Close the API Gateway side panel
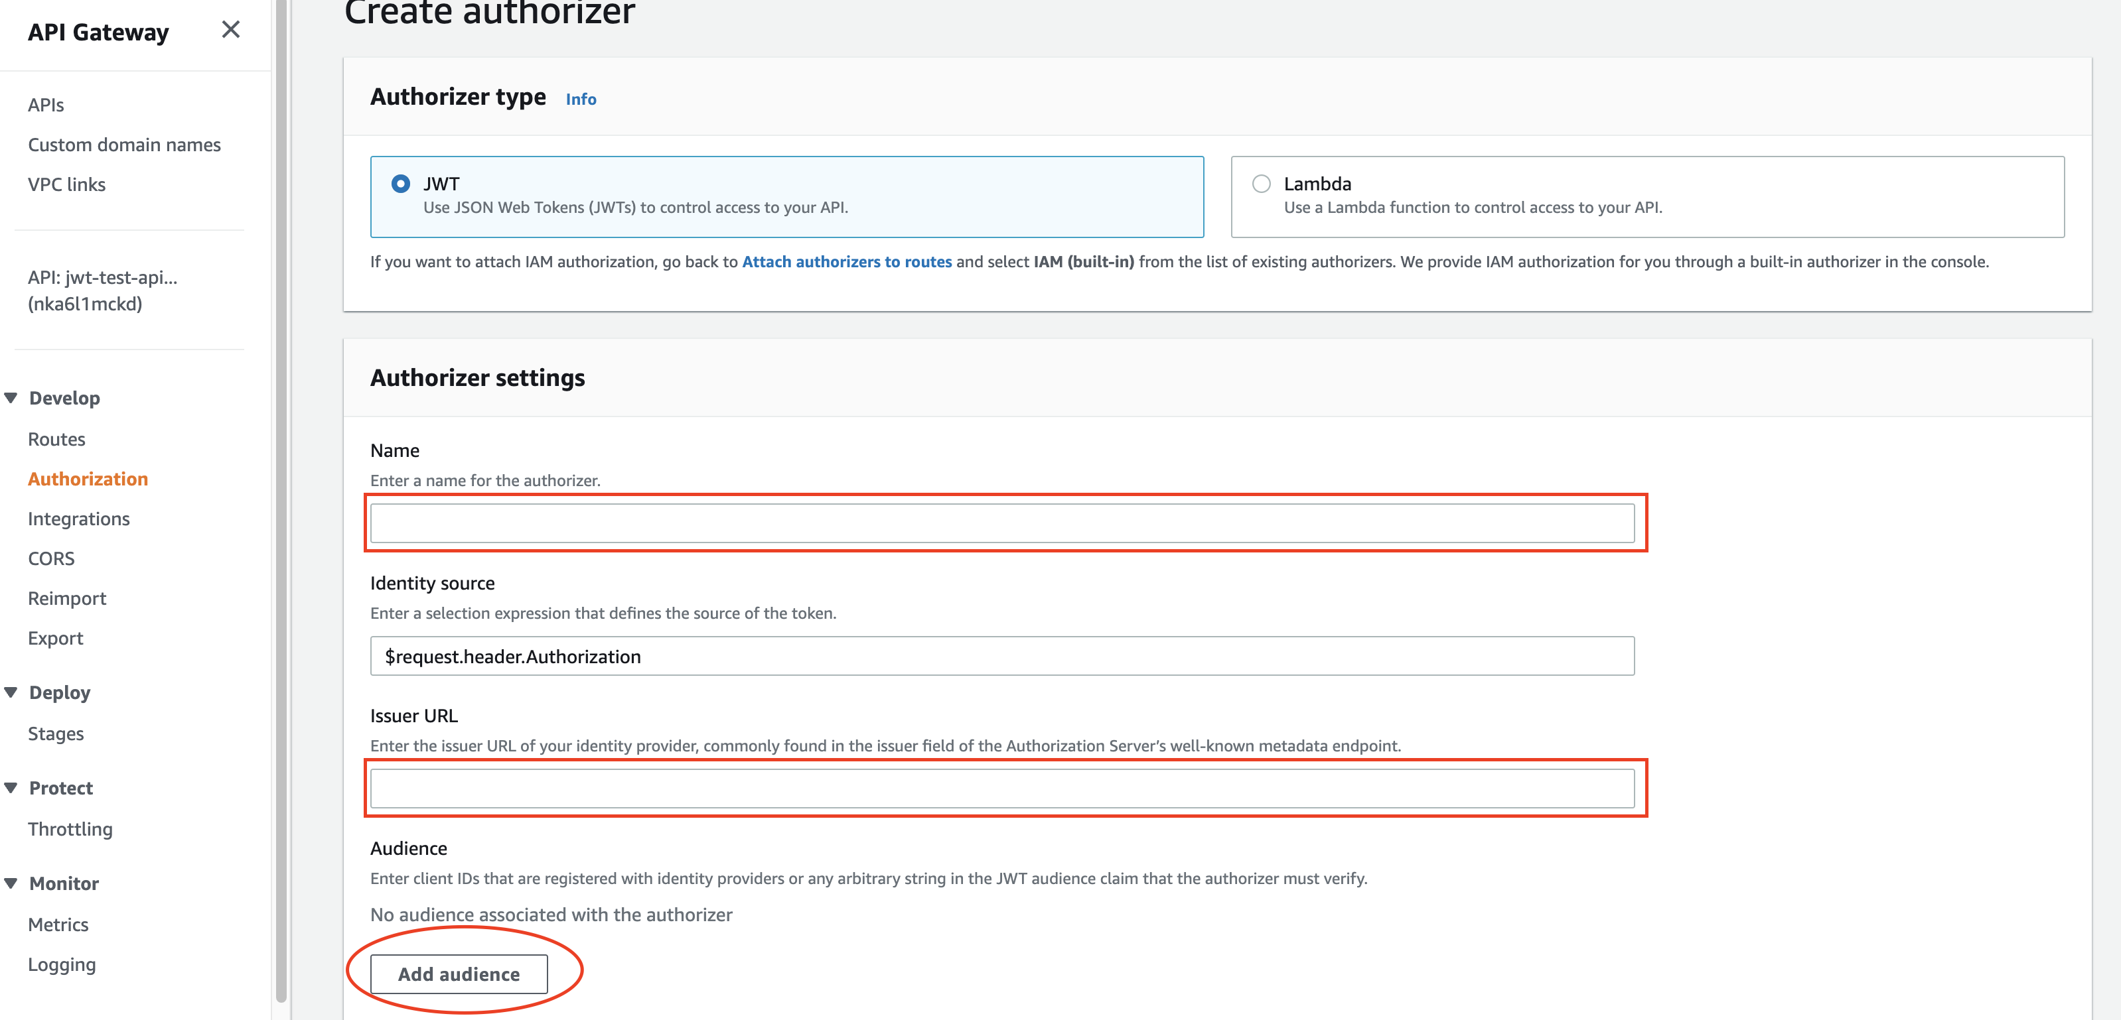2121x1020 pixels. tap(230, 30)
